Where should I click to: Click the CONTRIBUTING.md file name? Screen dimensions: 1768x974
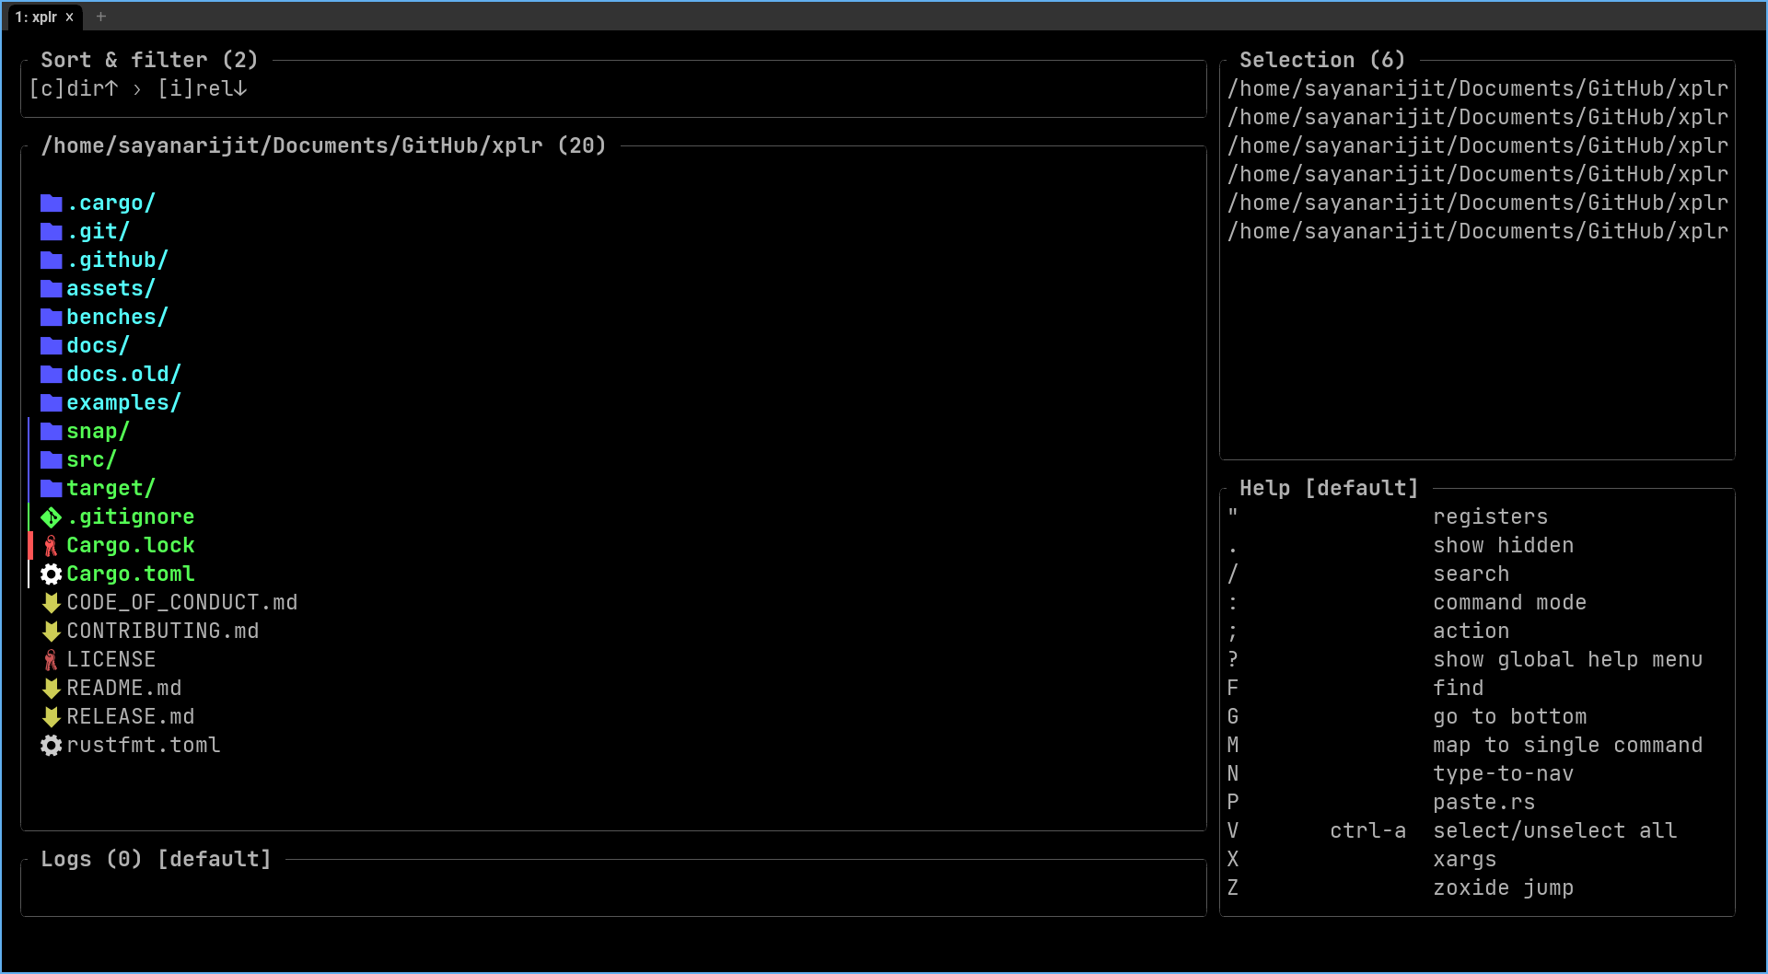pyautogui.click(x=163, y=632)
